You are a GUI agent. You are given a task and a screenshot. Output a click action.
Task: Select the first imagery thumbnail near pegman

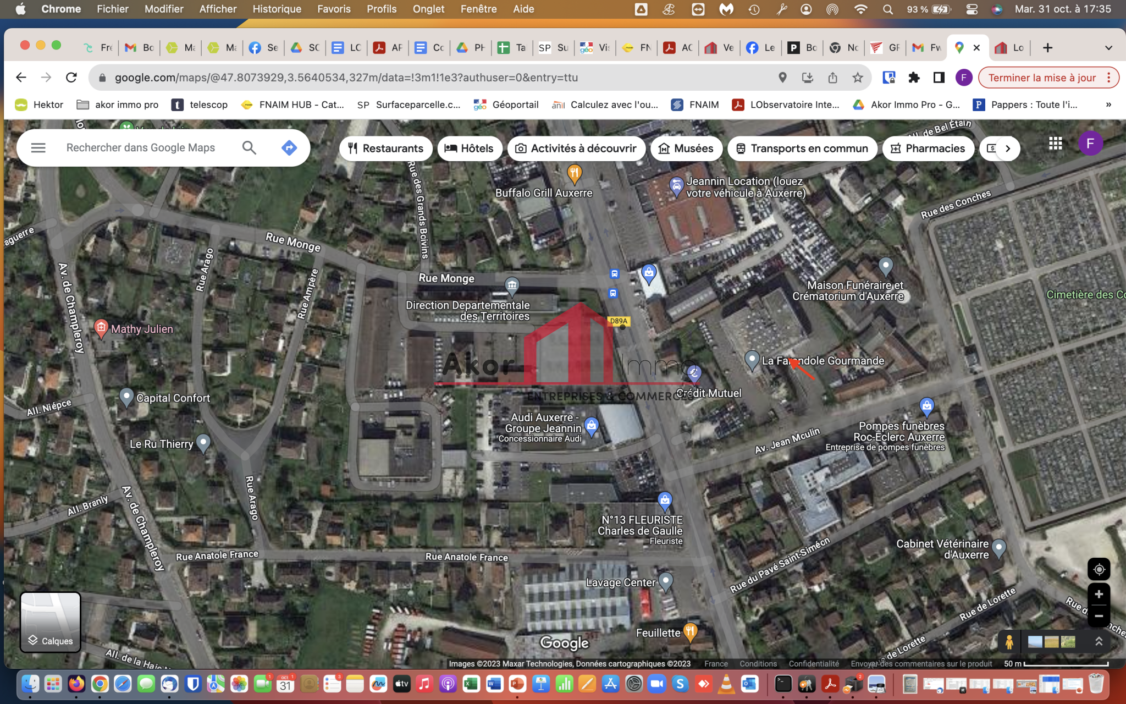pyautogui.click(x=1035, y=642)
